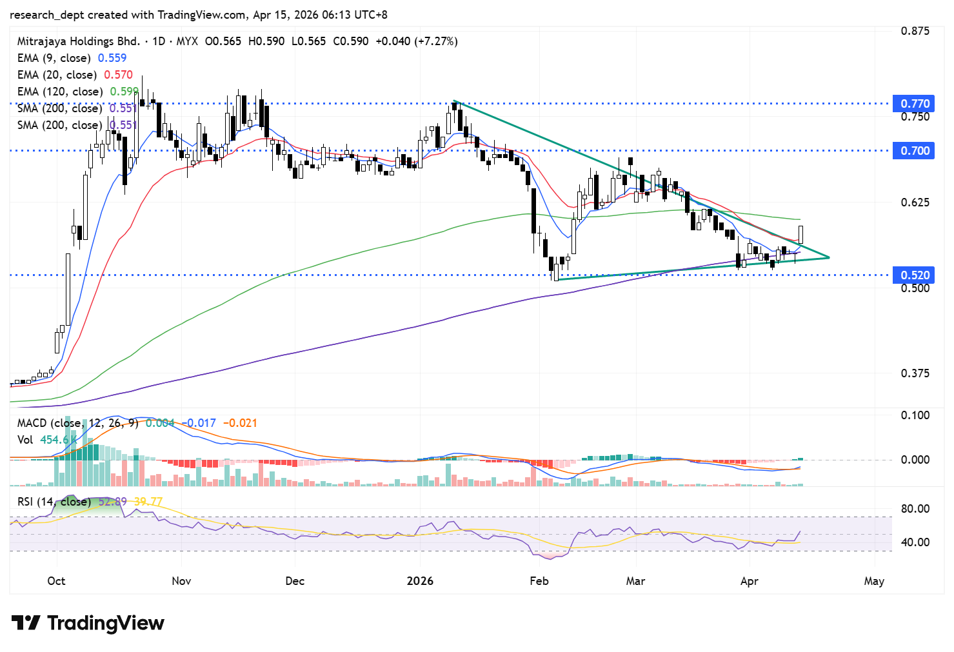Select the EMA (120, close) indicator legend

pos(59,92)
